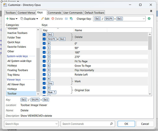This screenshot has height=131, width=158.
Task: Toggle the Num * Original Size checkbox
Action: pos(44,92)
